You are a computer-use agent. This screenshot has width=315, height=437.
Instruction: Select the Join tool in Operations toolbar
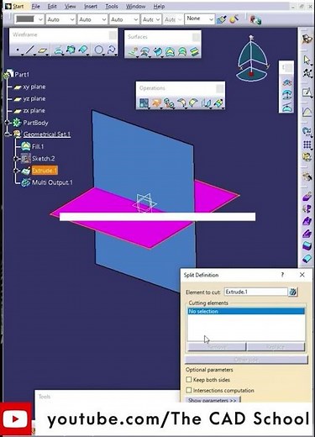coord(144,103)
